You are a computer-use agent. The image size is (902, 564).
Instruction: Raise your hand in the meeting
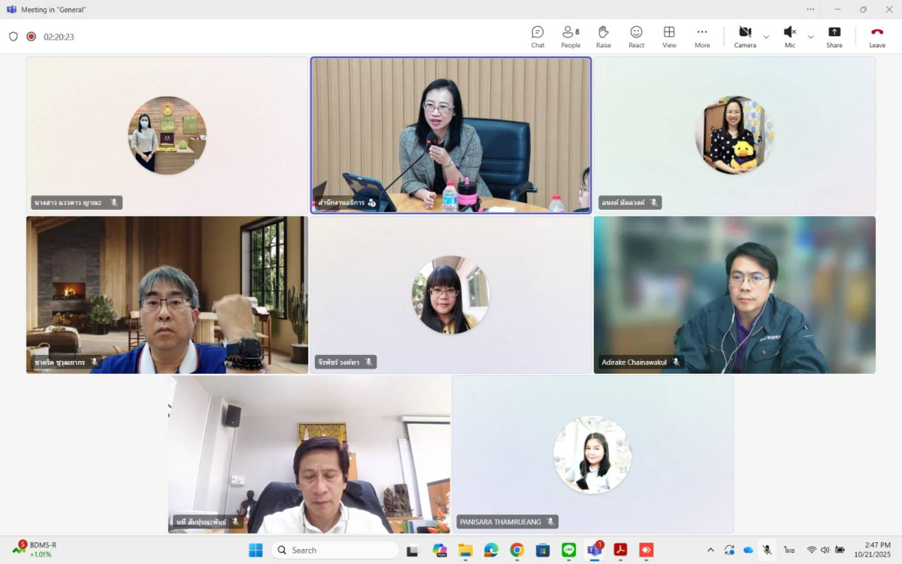pos(603,36)
